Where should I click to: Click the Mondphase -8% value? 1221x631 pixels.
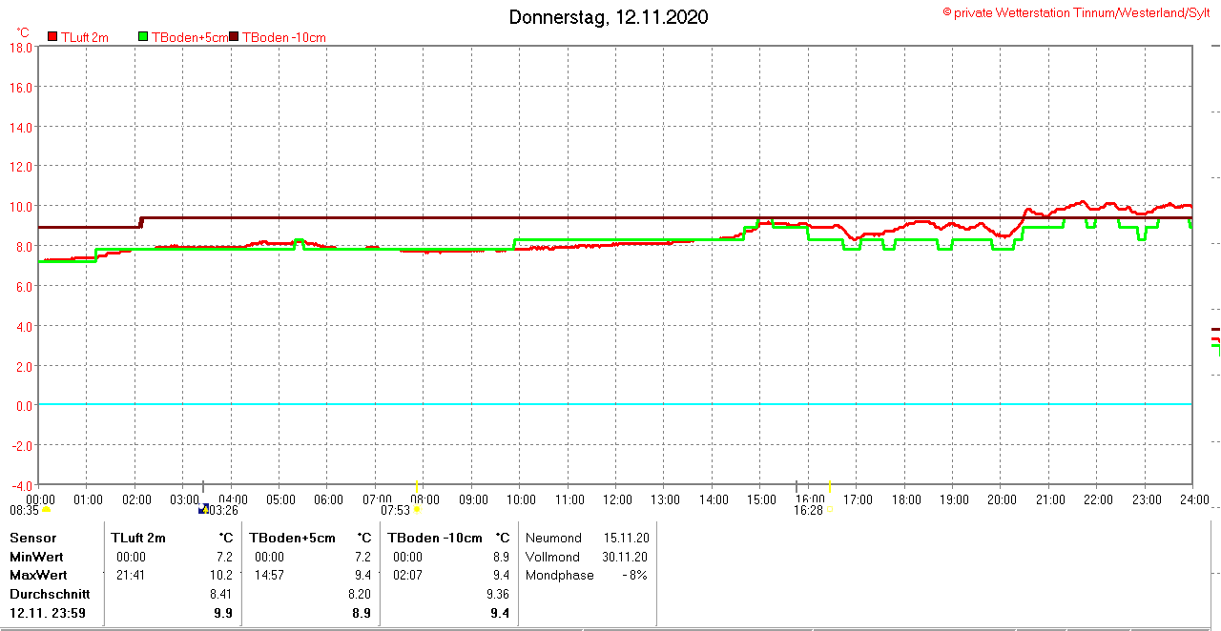point(633,575)
